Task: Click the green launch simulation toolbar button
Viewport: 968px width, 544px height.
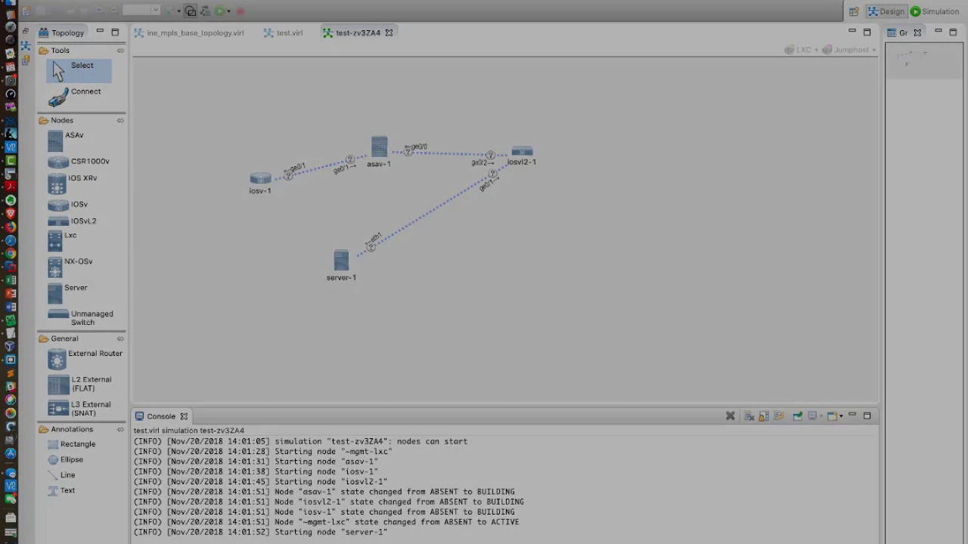Action: point(219,11)
